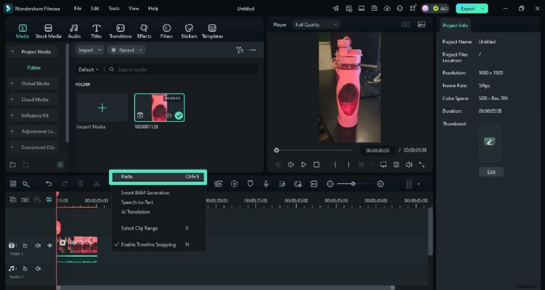
Task: Open the media panel more options
Action: pos(253,50)
